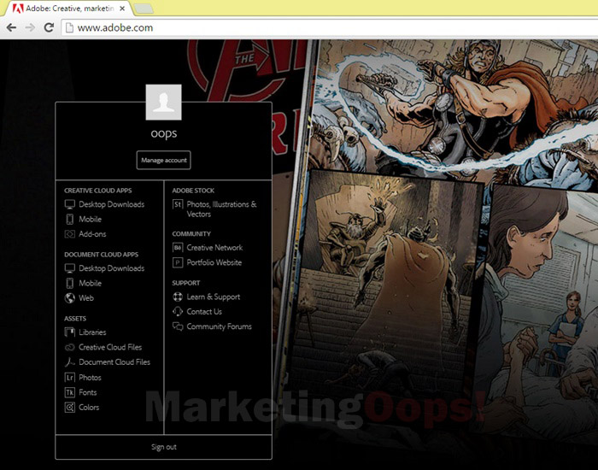
Task: Click the Creative Cloud Files icon
Action: [70, 347]
